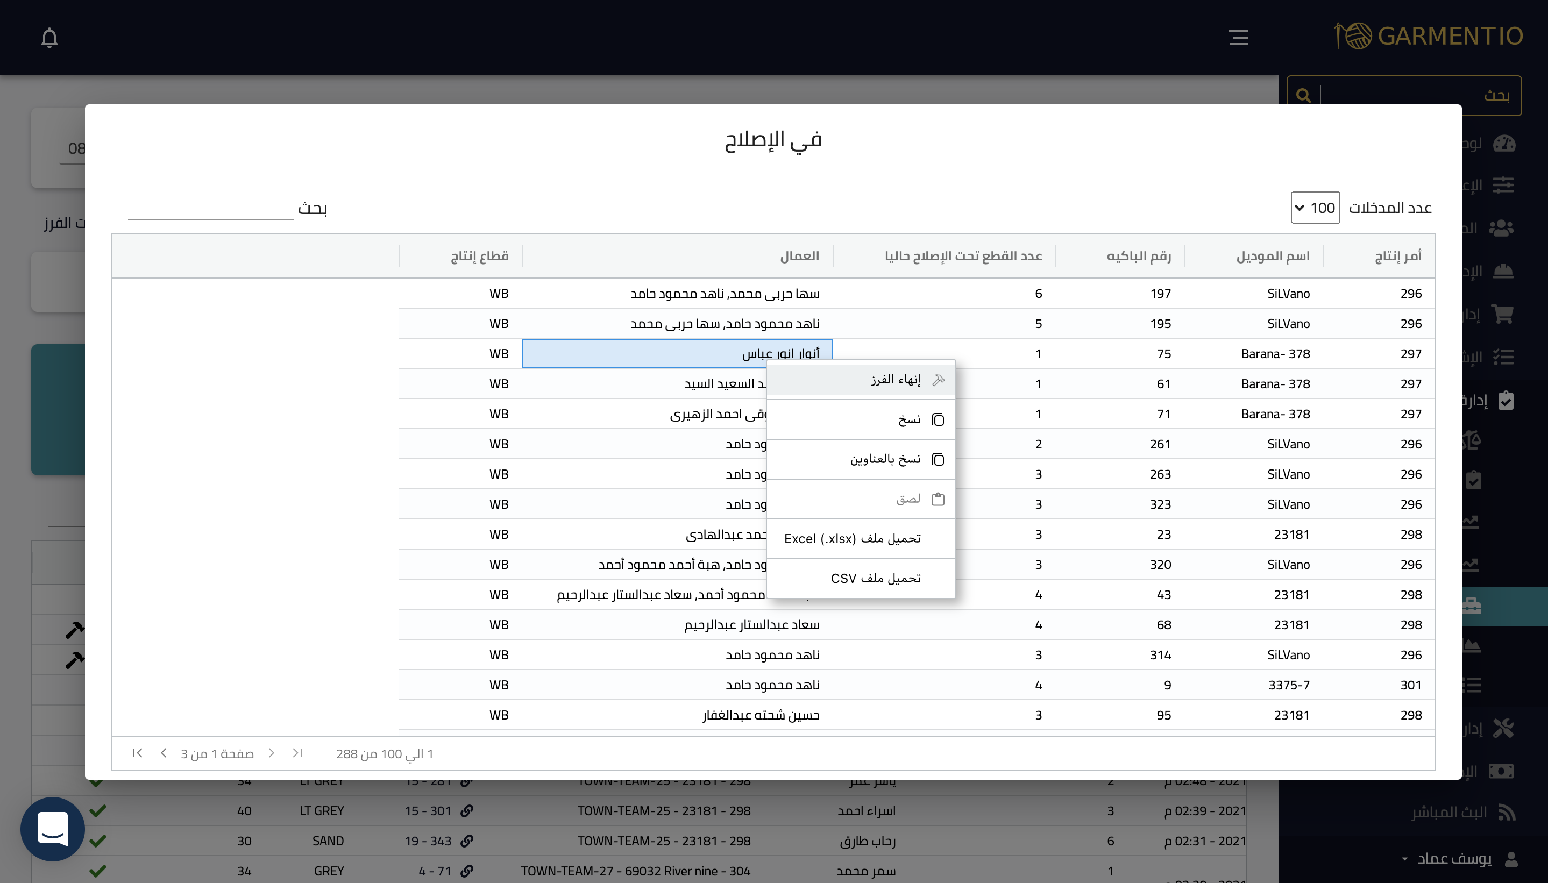Click the link icon in 15 - 301 row
Image resolution: width=1548 pixels, height=883 pixels.
click(x=466, y=811)
